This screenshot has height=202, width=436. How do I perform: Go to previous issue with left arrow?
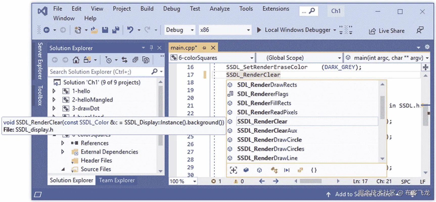(x=262, y=181)
